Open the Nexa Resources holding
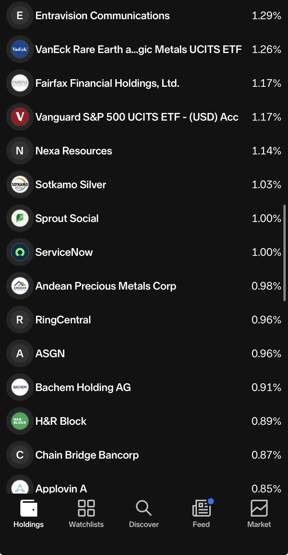288x555 pixels. (144, 151)
